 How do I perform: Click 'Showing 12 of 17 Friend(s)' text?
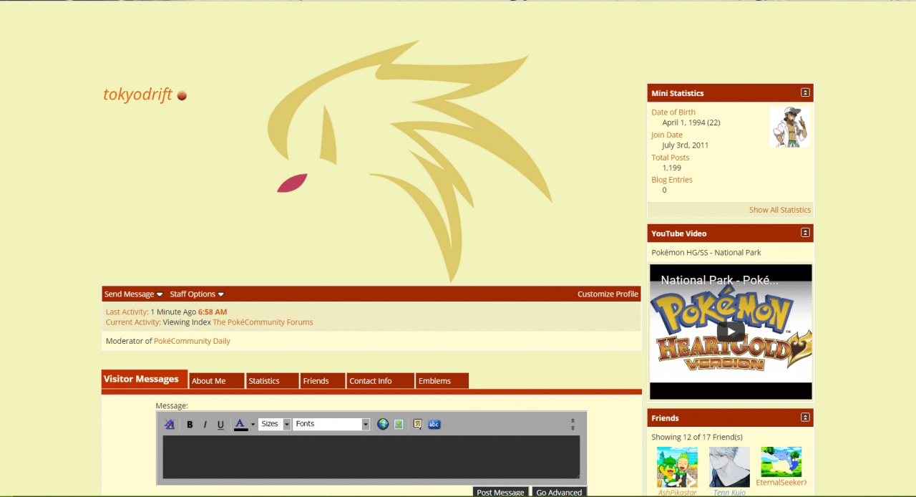coord(697,437)
